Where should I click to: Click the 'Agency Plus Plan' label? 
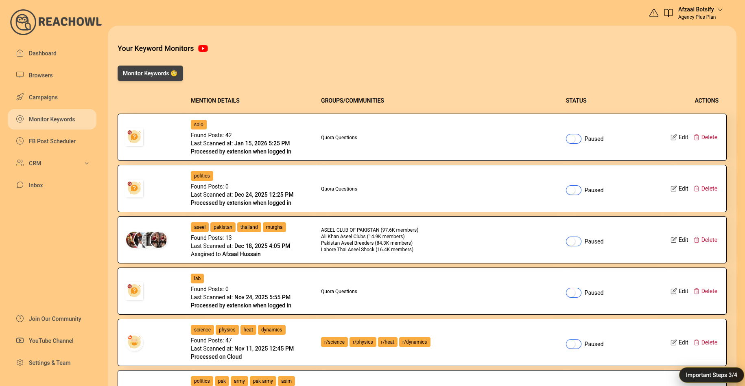(x=697, y=17)
